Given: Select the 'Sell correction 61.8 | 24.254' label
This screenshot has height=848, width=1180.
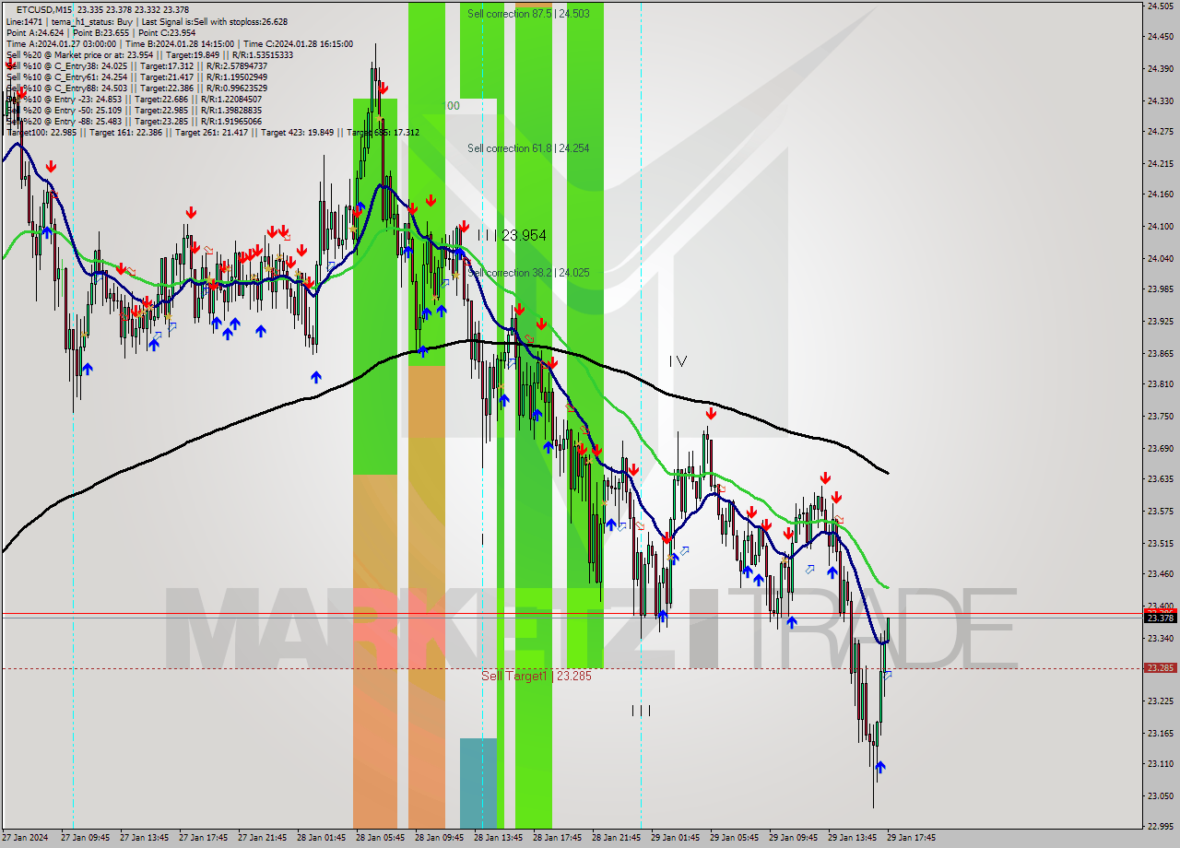Looking at the screenshot, I should pos(528,148).
